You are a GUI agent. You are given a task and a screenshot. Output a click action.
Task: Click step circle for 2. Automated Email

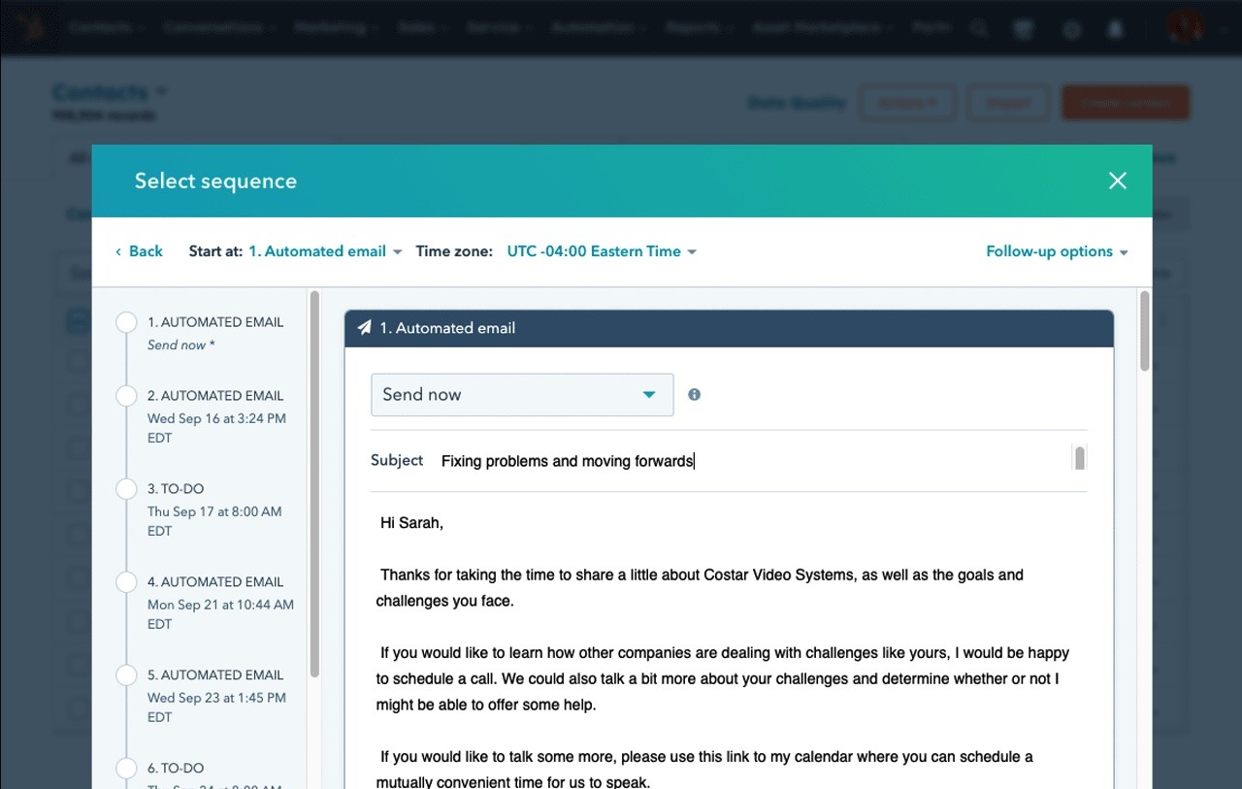[126, 396]
